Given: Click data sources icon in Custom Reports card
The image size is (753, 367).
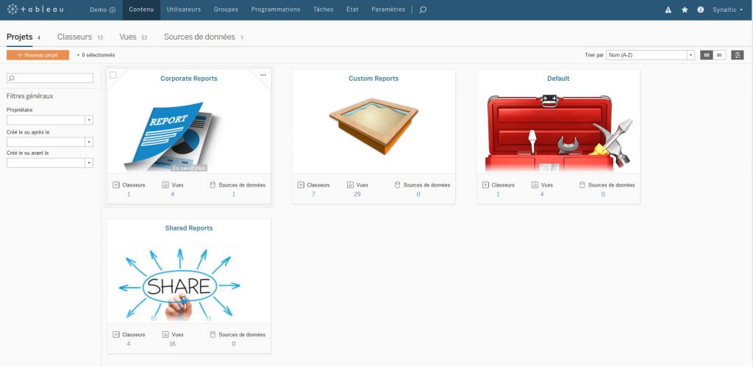Looking at the screenshot, I should 397,185.
